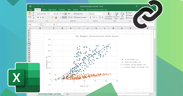Open the File tab
Screen dimensions: 183x96
(31, 10)
